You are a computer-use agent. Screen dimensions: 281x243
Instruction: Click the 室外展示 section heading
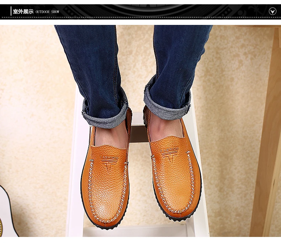23,12
